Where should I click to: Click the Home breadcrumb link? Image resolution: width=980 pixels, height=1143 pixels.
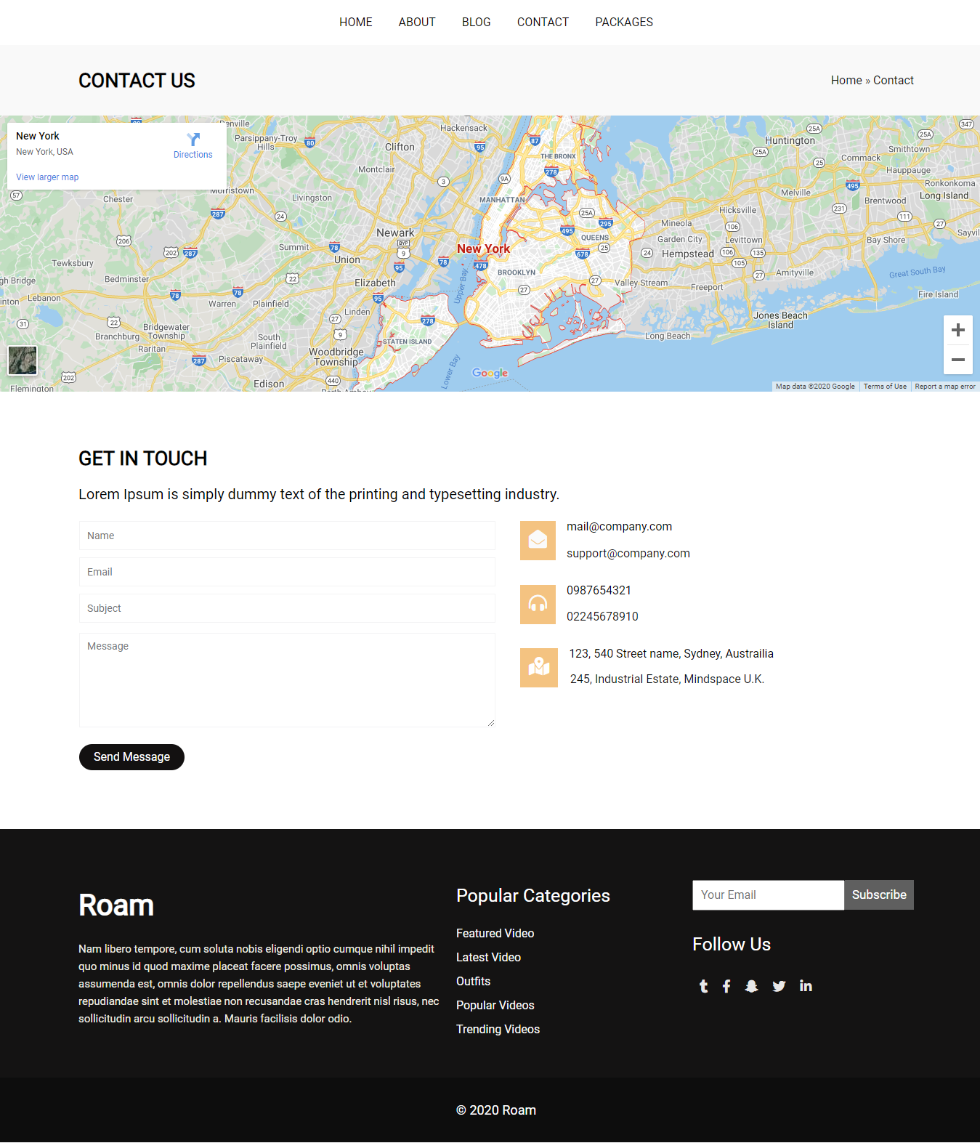point(846,81)
